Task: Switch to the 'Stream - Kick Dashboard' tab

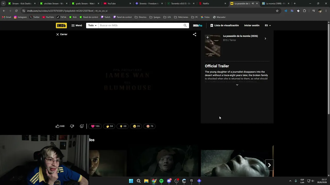Action: 22,4
